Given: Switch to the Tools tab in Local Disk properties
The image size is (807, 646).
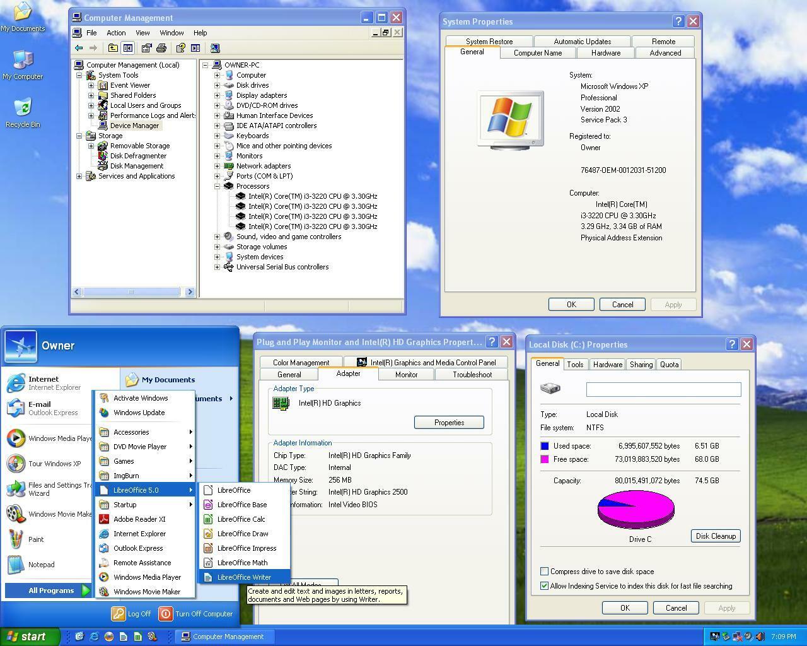Looking at the screenshot, I should [575, 365].
